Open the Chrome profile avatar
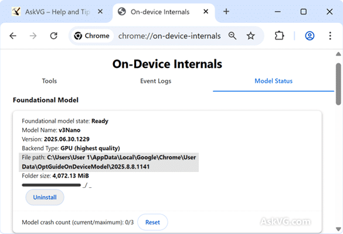Viewport: 343px width, 234px height. (x=310, y=36)
